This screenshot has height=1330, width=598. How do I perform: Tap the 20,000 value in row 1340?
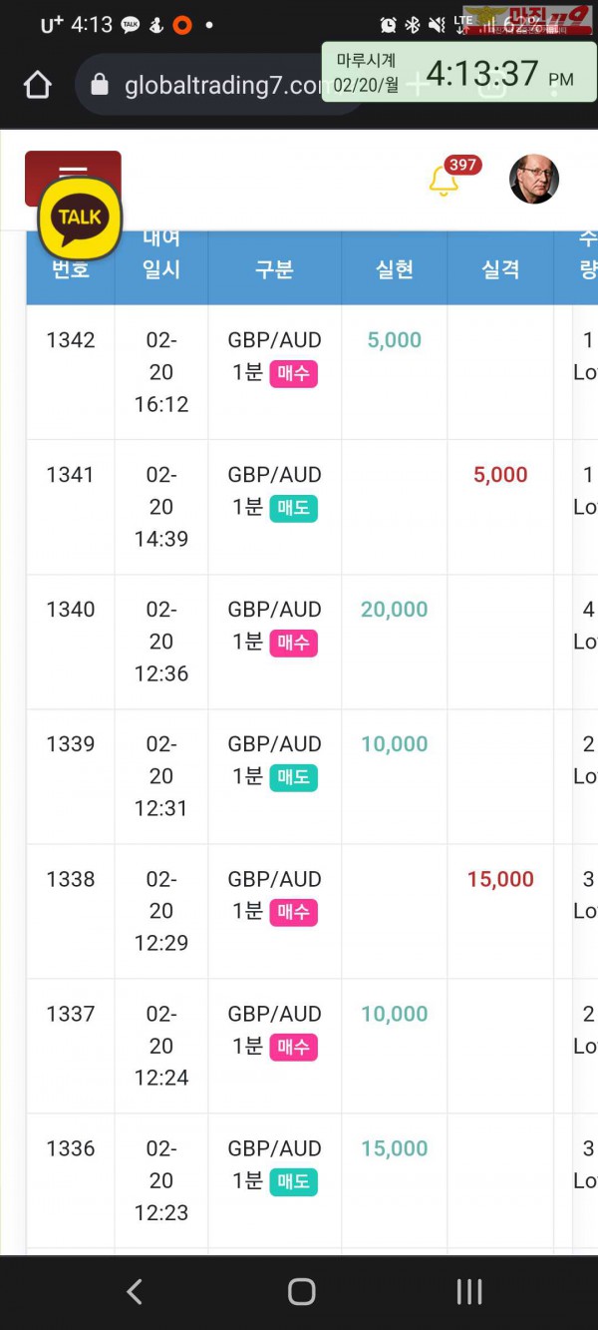(x=395, y=610)
